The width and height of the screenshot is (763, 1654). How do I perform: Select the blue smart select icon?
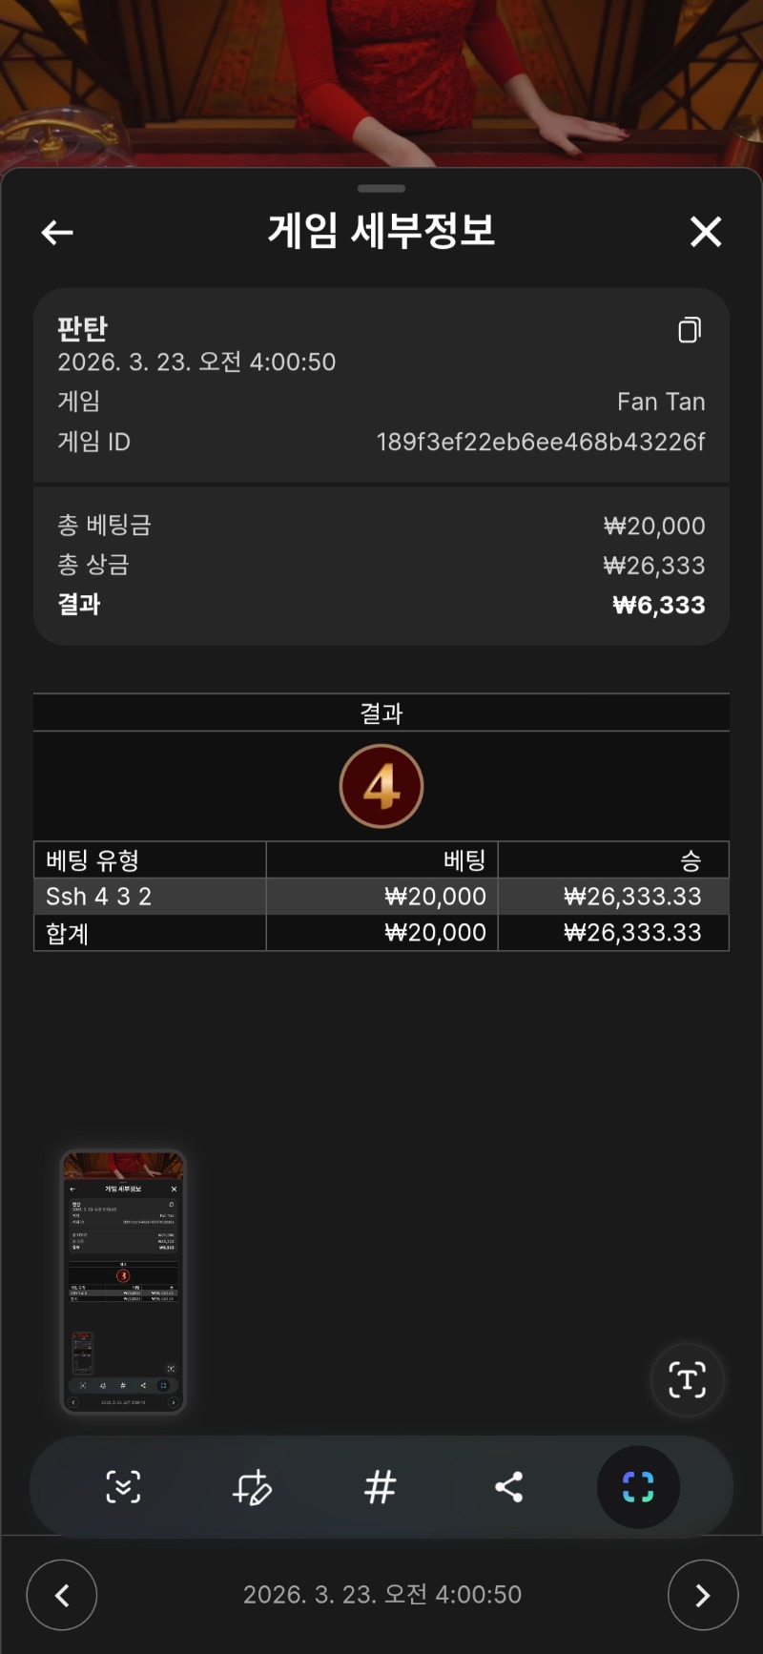point(638,1486)
